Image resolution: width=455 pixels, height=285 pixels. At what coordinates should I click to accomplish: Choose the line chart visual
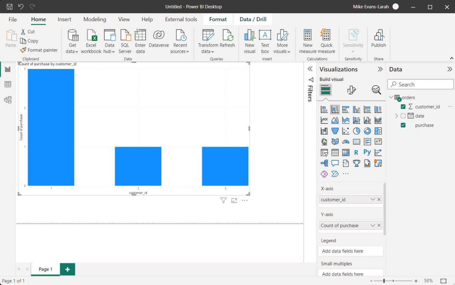click(324, 120)
